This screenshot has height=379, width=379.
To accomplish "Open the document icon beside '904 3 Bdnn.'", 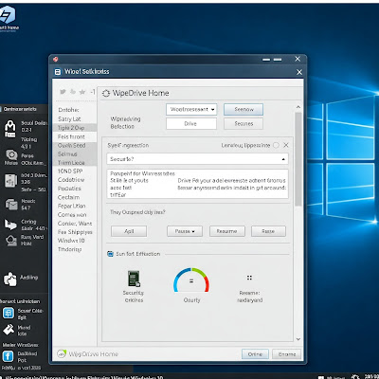I will [x=10, y=181].
